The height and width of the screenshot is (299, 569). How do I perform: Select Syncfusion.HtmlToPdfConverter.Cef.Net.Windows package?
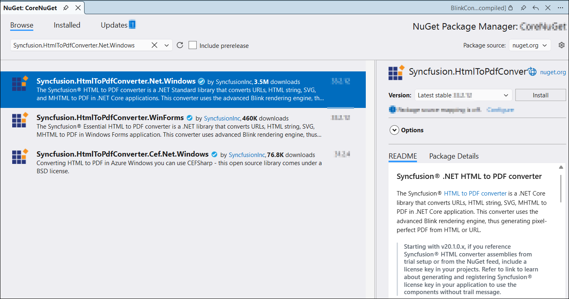183,162
